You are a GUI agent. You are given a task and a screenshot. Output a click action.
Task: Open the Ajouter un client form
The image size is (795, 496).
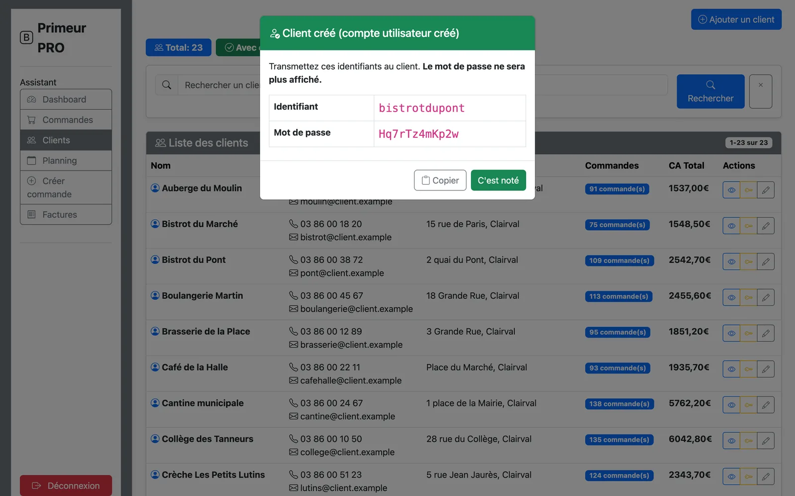tap(736, 19)
